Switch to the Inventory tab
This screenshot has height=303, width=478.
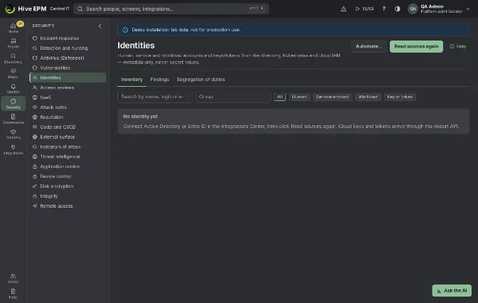pos(132,79)
